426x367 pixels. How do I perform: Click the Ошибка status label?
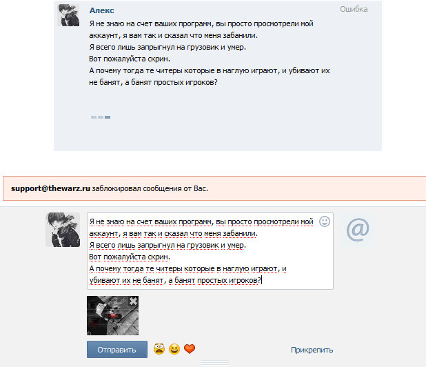pyautogui.click(x=354, y=9)
